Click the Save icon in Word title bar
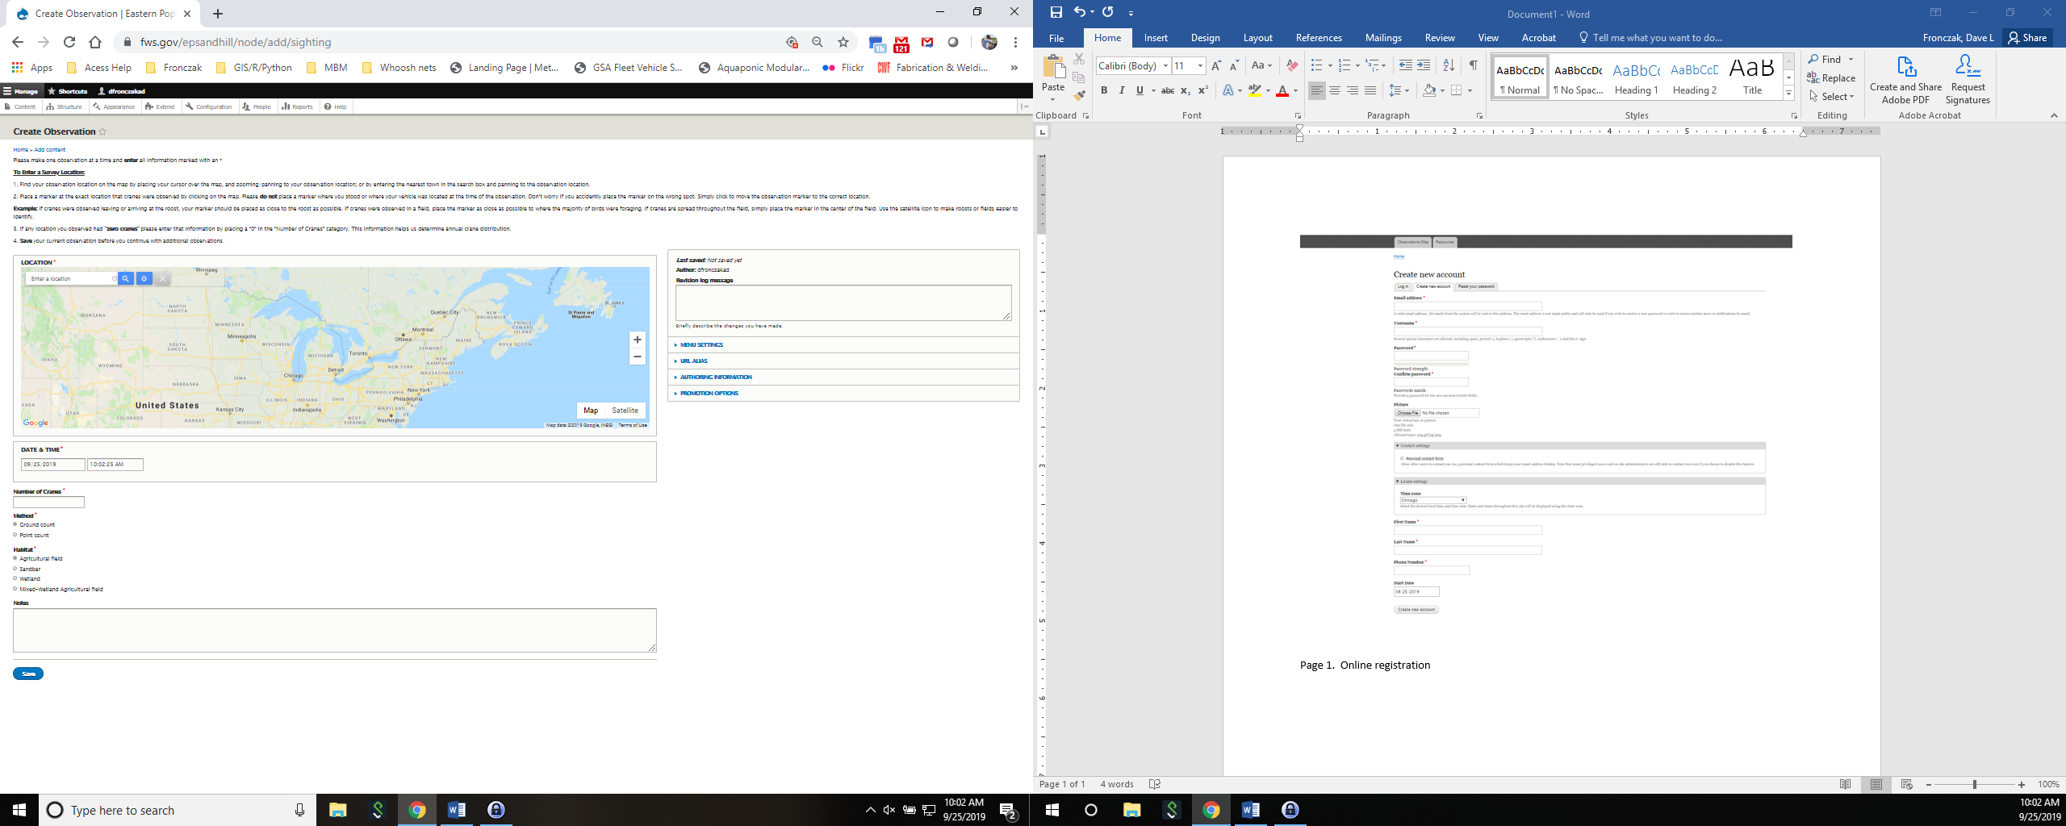This screenshot has width=2066, height=826. (1056, 12)
